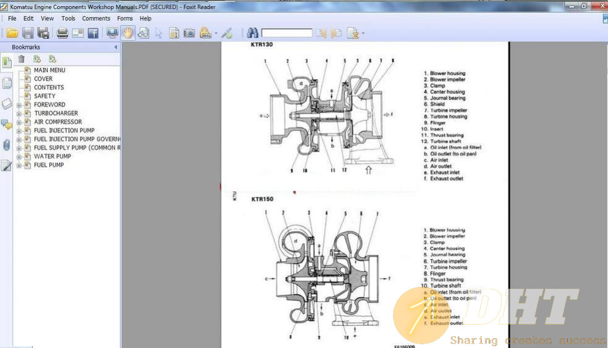608x348 pixels.
Task: Go to the COVER bookmark
Action: (x=43, y=78)
